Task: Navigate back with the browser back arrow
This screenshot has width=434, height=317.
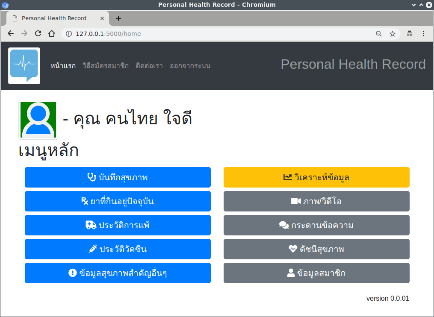Action: [x=11, y=34]
